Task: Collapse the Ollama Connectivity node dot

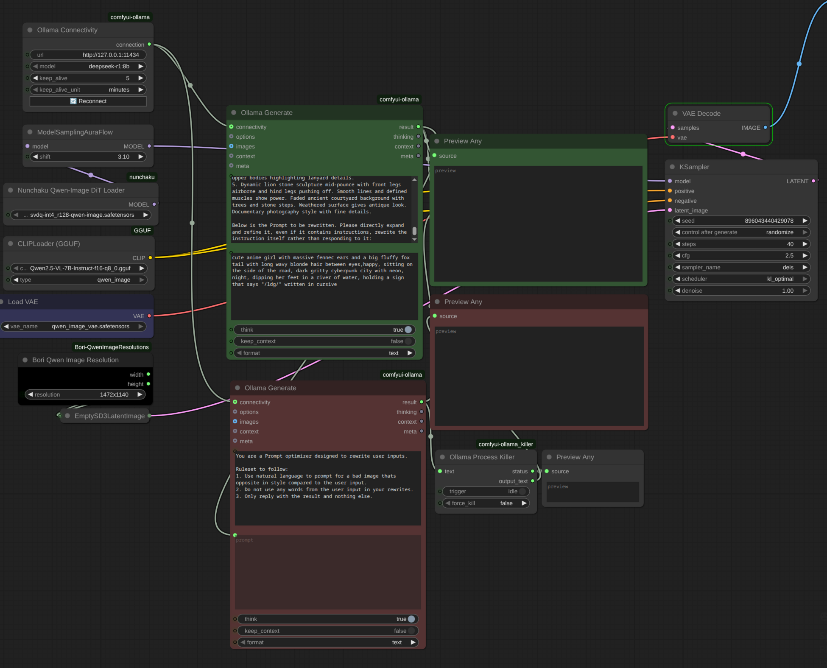Action: (30, 30)
